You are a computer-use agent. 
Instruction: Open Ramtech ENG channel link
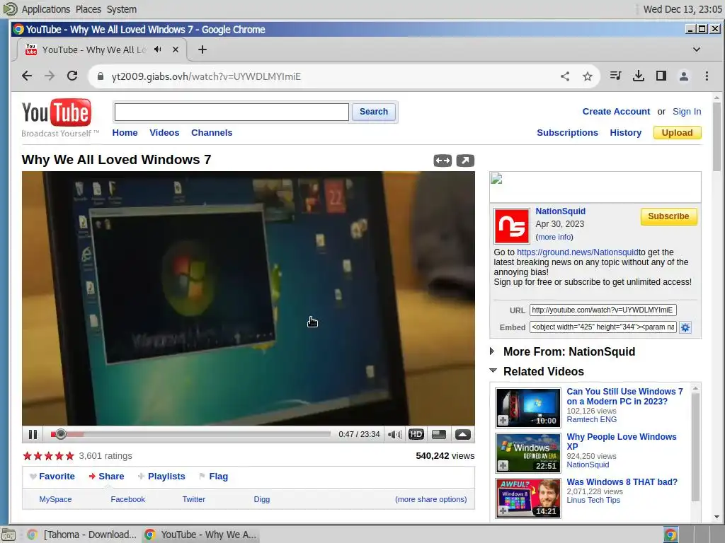[591, 419]
